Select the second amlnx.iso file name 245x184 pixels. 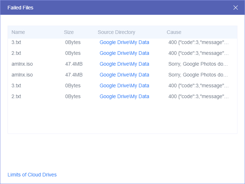point(22,75)
